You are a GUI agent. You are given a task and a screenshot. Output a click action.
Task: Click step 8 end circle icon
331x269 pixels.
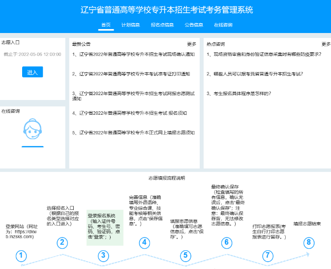308,242
